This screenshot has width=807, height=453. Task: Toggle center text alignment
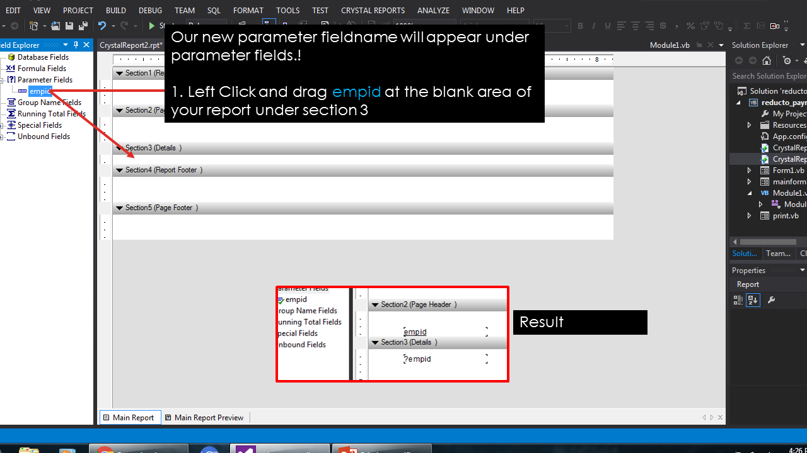pos(635,26)
